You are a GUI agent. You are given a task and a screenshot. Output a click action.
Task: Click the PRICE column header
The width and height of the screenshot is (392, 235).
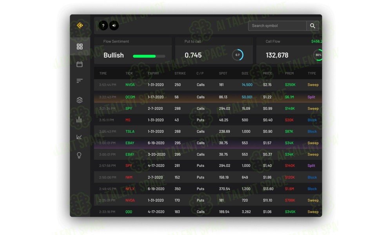coord(267,73)
